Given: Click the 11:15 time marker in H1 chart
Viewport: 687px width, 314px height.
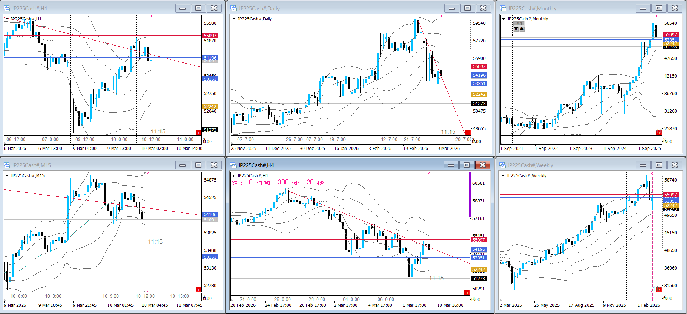Looking at the screenshot, I should (158, 132).
